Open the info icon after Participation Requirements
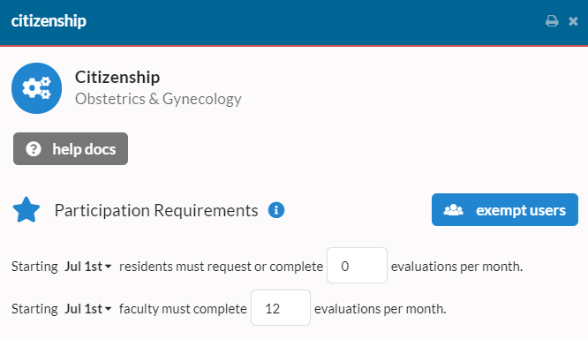 tap(276, 210)
